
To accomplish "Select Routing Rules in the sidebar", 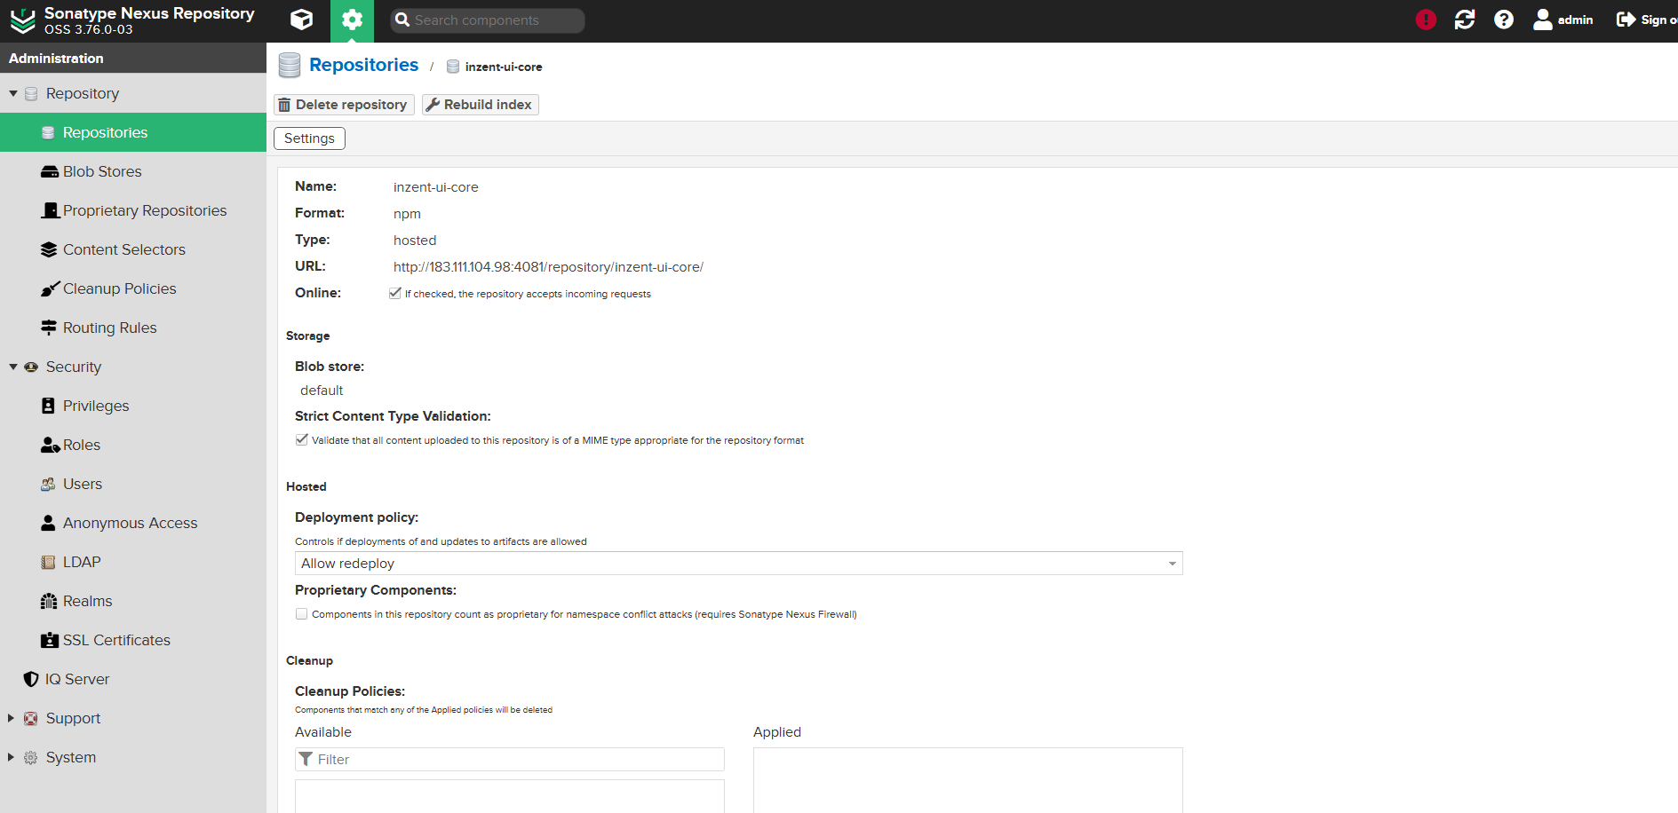I will coord(107,327).
